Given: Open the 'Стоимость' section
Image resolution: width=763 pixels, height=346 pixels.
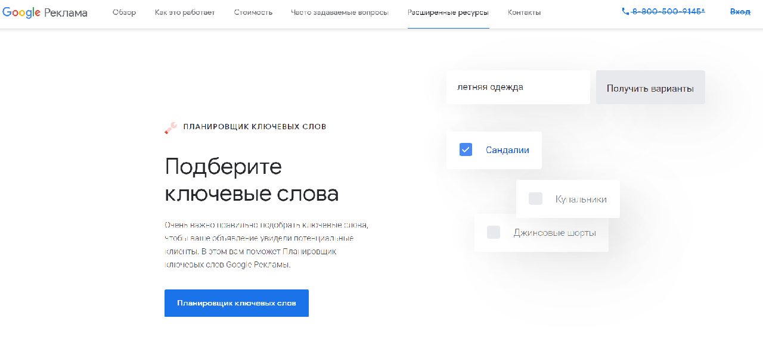Looking at the screenshot, I should pyautogui.click(x=253, y=12).
